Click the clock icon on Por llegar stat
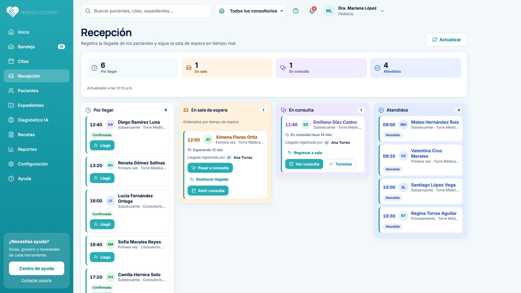 94,68
